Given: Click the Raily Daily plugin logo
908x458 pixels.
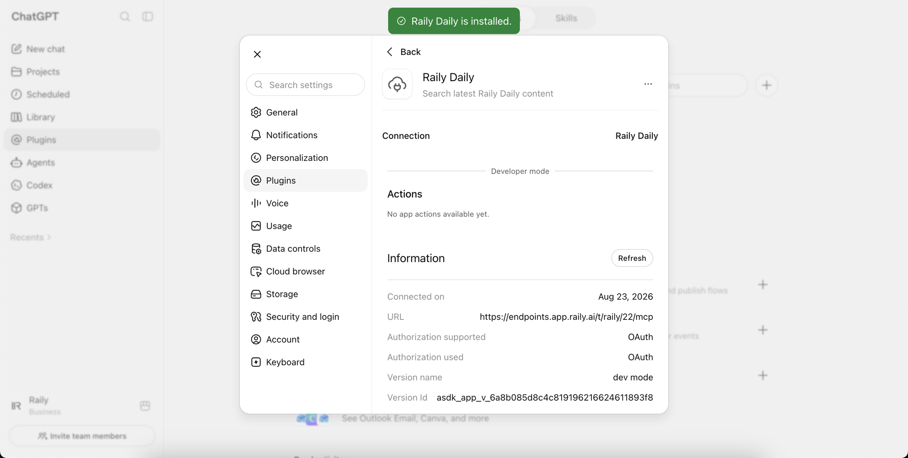Looking at the screenshot, I should pyautogui.click(x=397, y=84).
